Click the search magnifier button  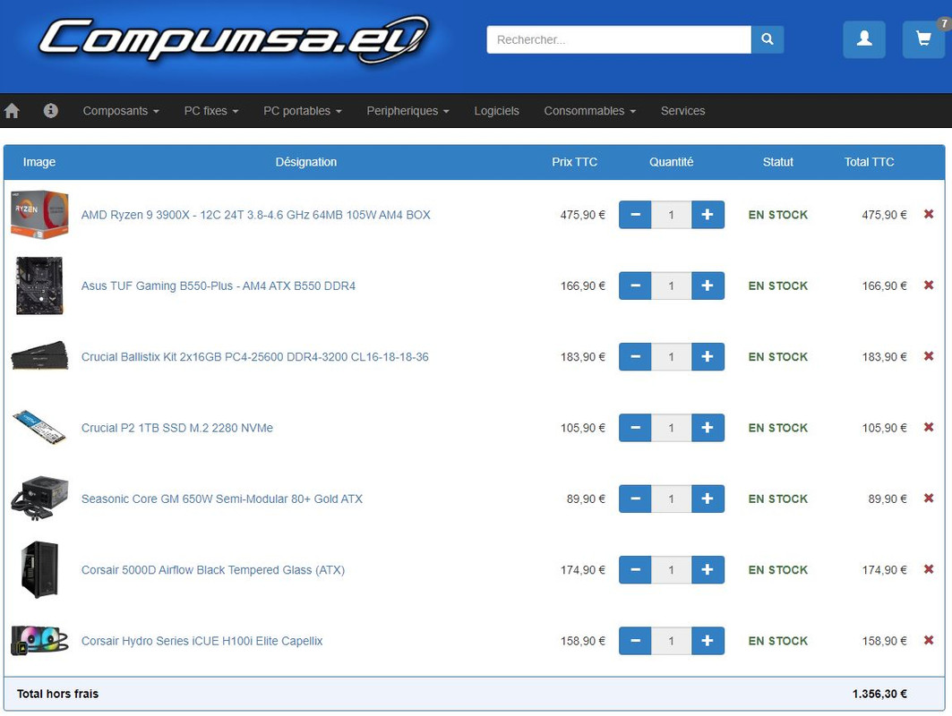click(x=768, y=39)
